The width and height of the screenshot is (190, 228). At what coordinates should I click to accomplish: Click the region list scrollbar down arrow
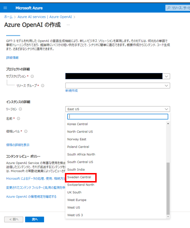168,217
